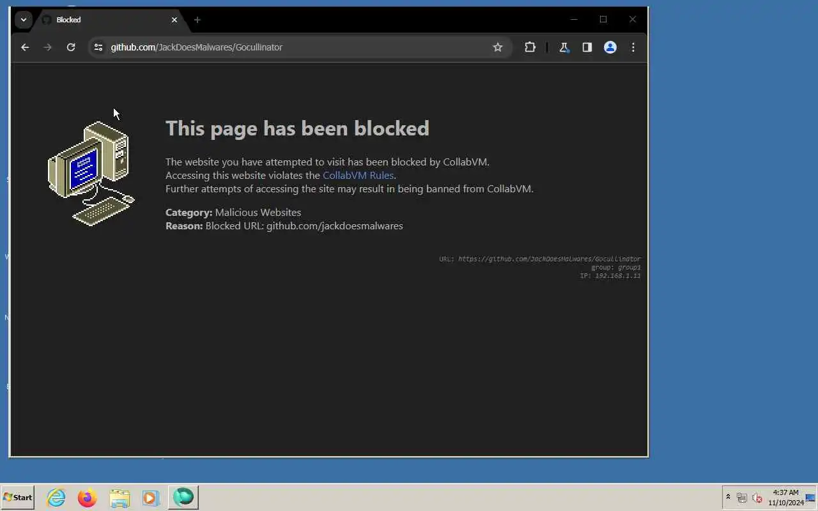Click the active browser taskbar button
818x511 pixels.
pos(183,498)
